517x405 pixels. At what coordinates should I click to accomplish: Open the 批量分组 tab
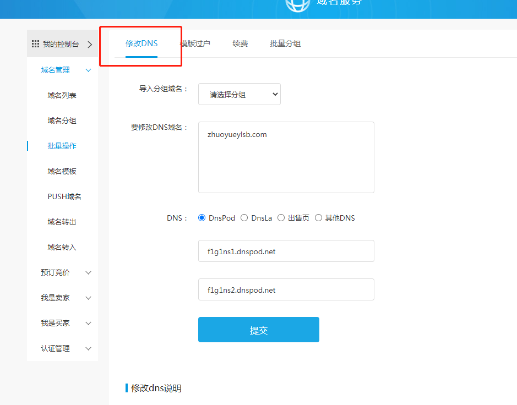285,43
